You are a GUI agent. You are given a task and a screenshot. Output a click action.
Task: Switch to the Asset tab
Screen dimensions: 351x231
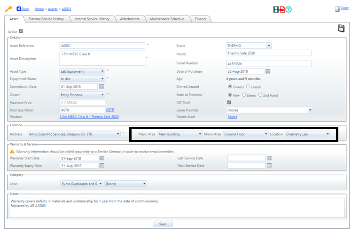pyautogui.click(x=14, y=19)
